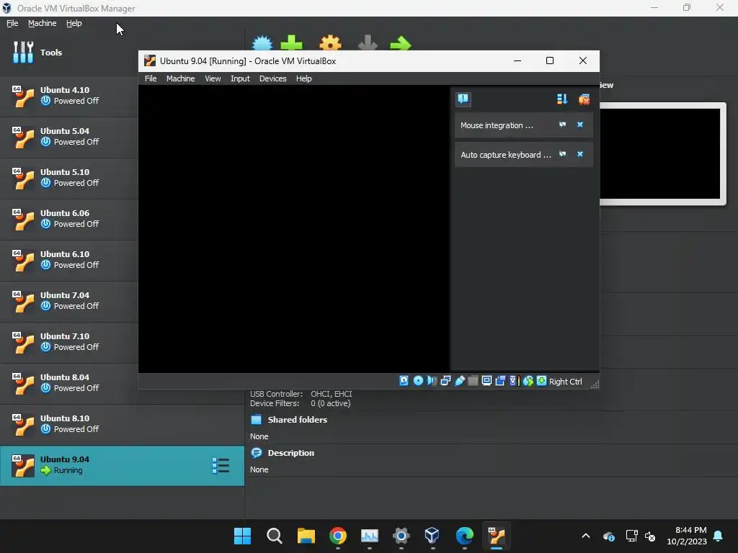Click the VirtualBox cube icon in taskbar
Screen dimensions: 738x553
[x=432, y=536]
